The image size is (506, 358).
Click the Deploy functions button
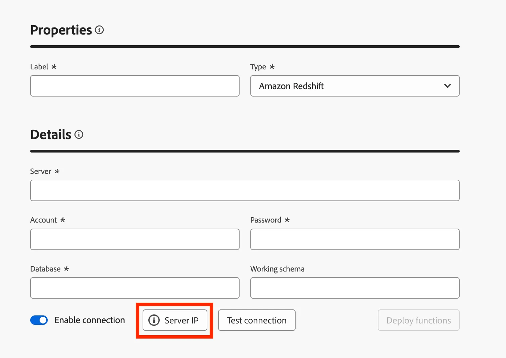418,320
